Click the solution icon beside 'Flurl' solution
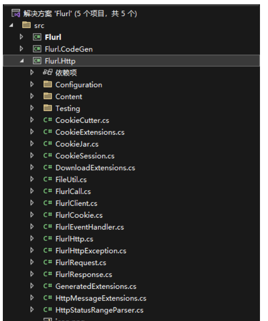This screenshot has width=268, height=321. (x=16, y=13)
